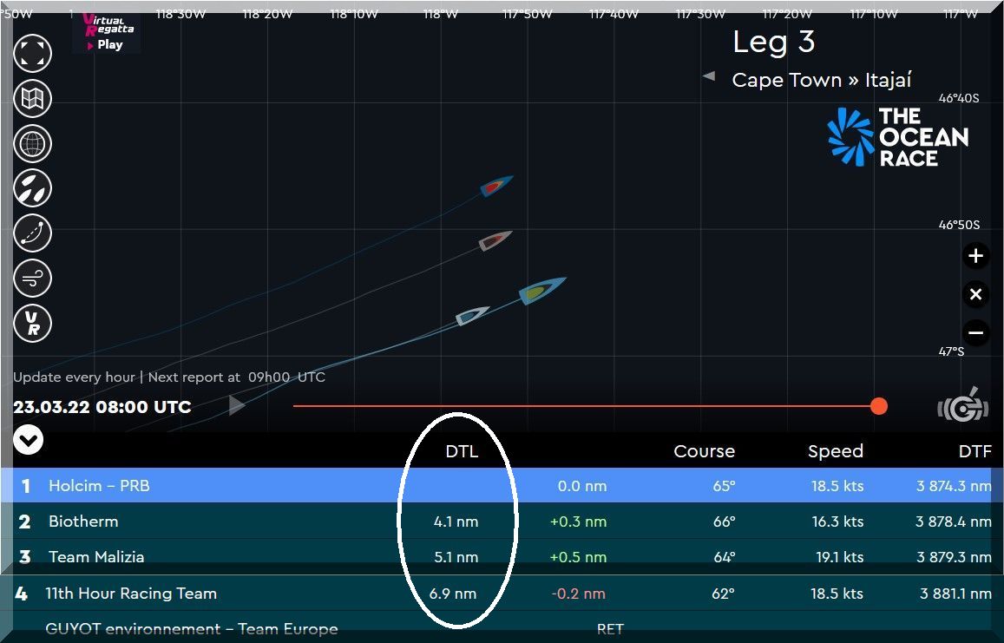This screenshot has height=643, width=1004.
Task: Open the Virtual Regatta Play link
Action: click(107, 33)
